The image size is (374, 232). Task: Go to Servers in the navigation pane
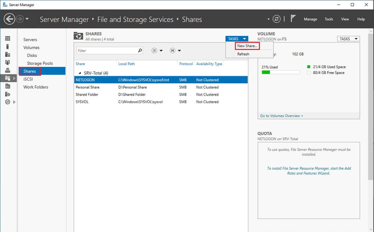[x=30, y=40]
